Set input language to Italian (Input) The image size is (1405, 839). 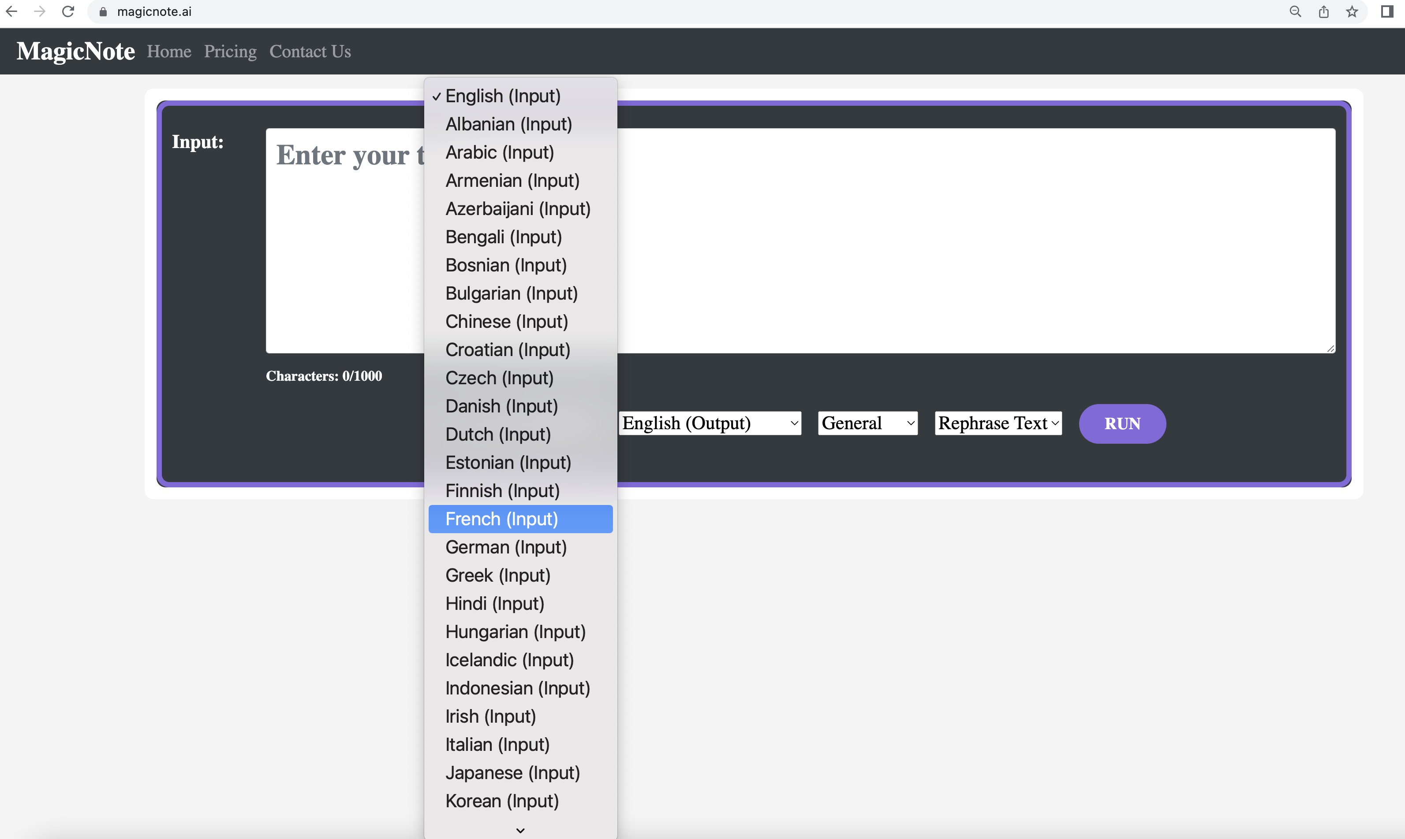(520, 745)
